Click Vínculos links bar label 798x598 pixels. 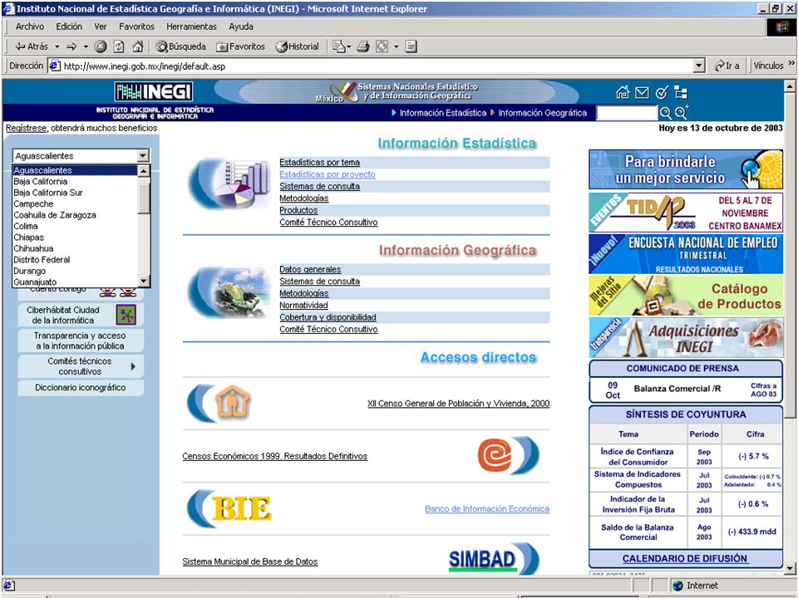click(768, 66)
